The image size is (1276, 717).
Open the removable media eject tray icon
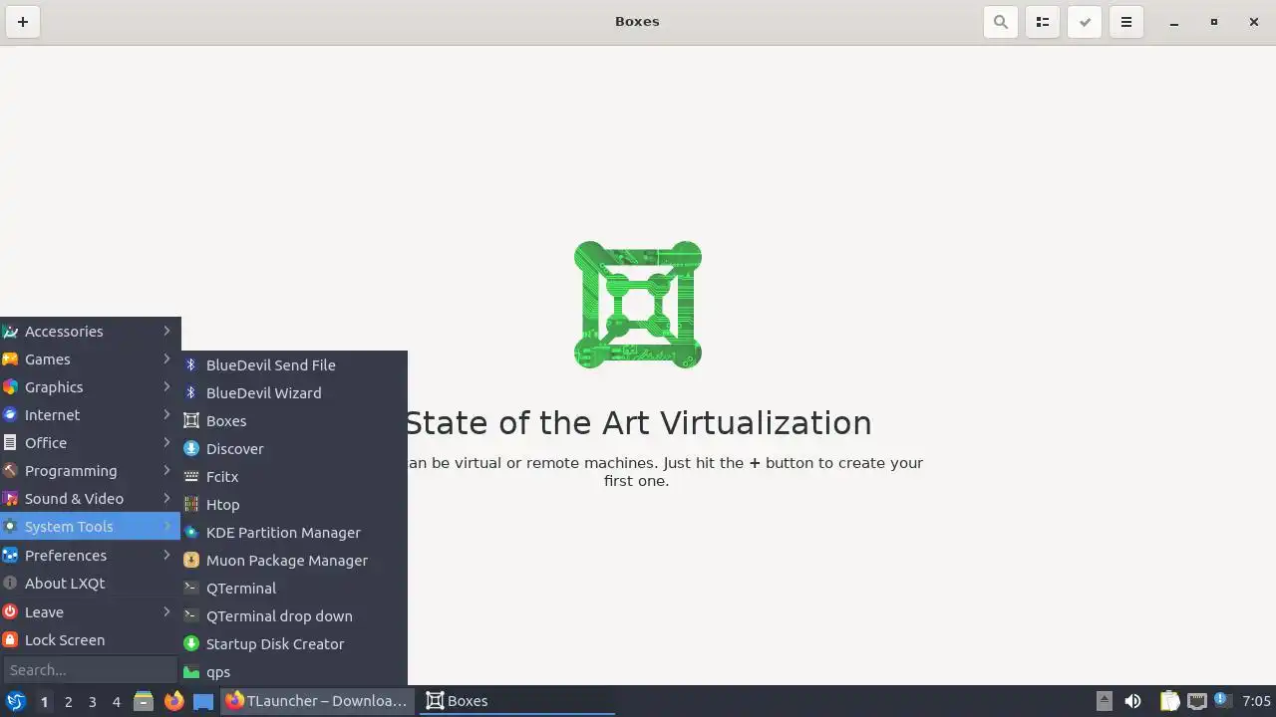tap(1104, 701)
